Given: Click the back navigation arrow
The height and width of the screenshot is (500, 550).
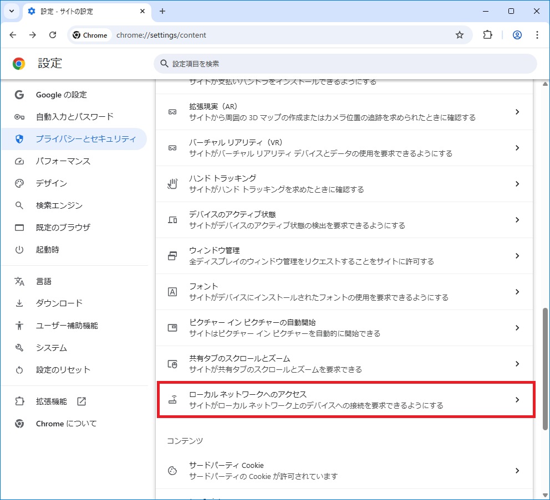Looking at the screenshot, I should (x=13, y=35).
